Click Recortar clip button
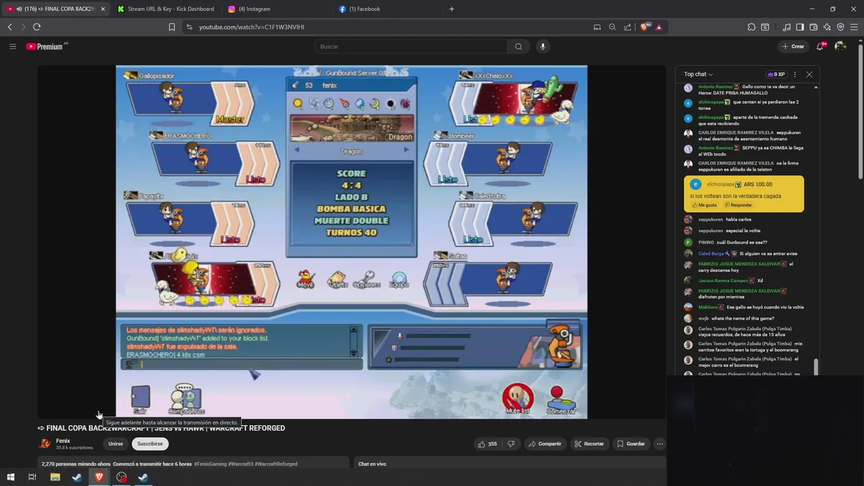864x486 pixels. (x=589, y=443)
